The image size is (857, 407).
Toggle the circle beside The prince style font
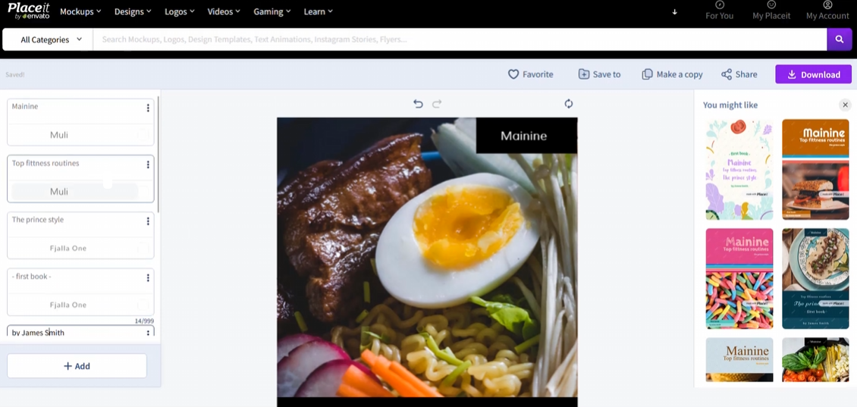[143, 248]
